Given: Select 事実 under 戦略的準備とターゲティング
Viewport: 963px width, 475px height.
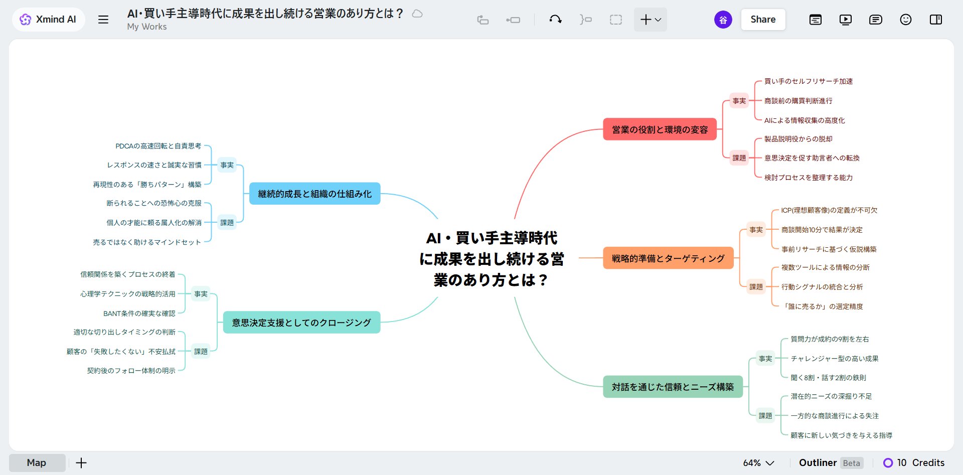Looking at the screenshot, I should (x=756, y=230).
